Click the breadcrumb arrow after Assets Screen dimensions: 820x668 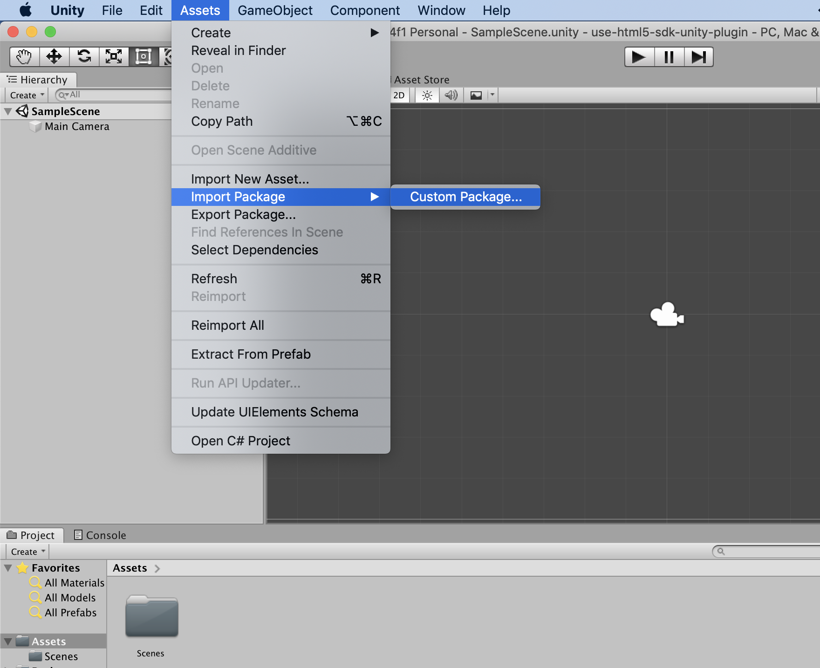click(x=157, y=568)
